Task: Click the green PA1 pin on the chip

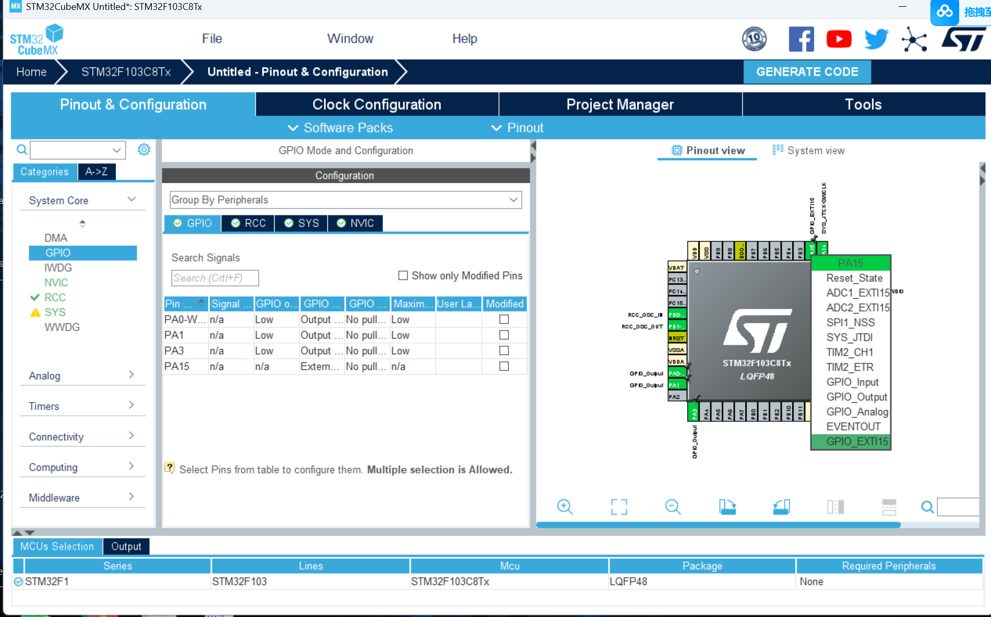Action: [x=677, y=385]
